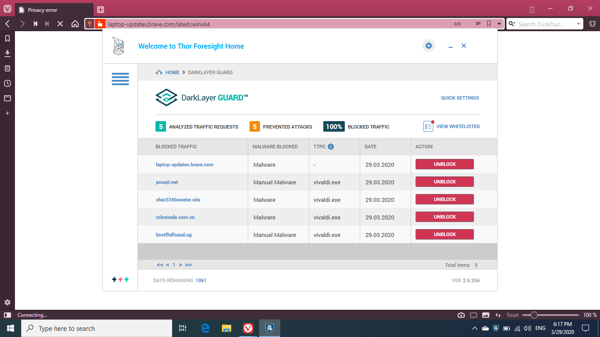
Task: Click the key icon in the address bar
Action: point(90,24)
